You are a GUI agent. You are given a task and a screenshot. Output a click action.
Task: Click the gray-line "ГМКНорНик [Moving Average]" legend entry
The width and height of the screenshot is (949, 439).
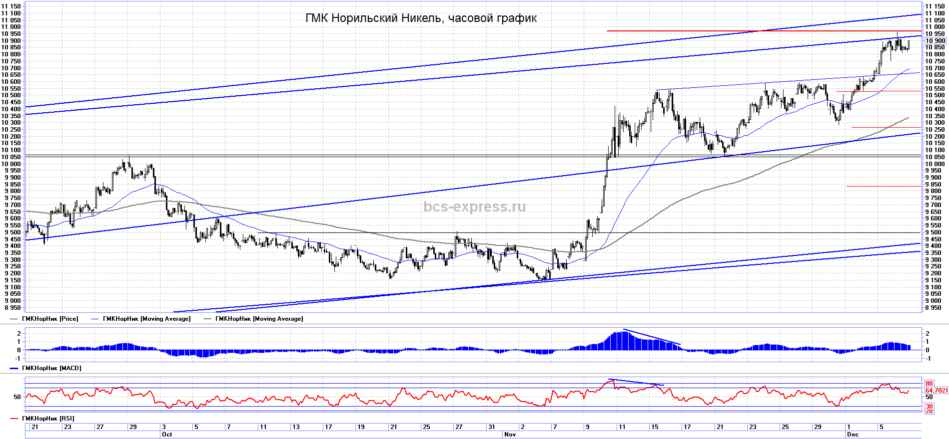tap(259, 319)
